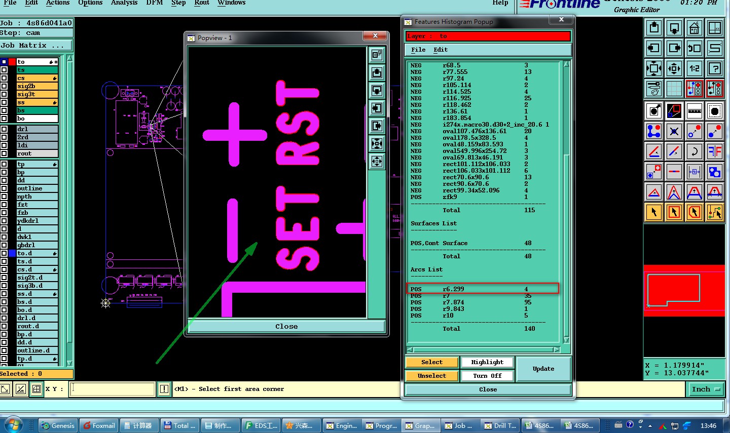Toggle checkbox for layer to.d

[4, 253]
